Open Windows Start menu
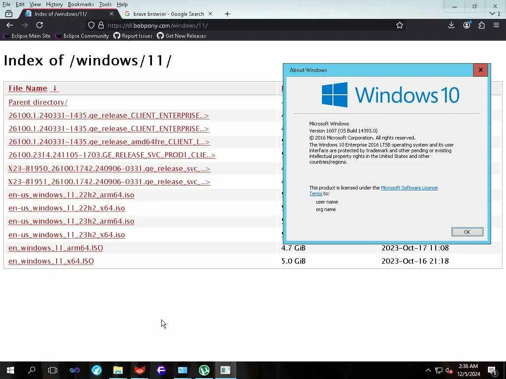This screenshot has width=506, height=379. (11, 370)
